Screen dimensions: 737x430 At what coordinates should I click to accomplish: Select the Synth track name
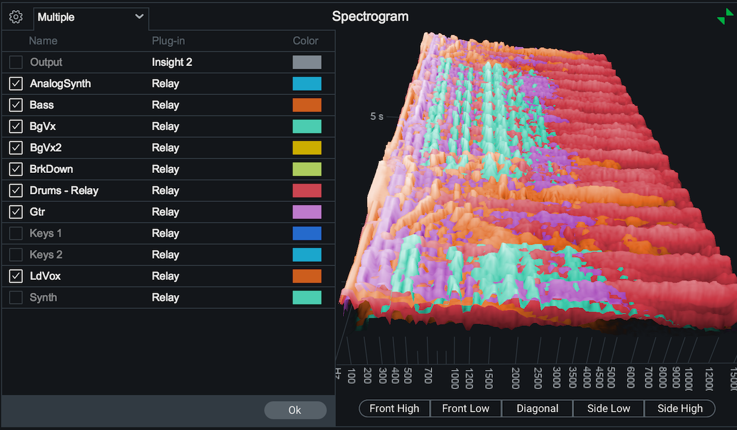point(43,298)
